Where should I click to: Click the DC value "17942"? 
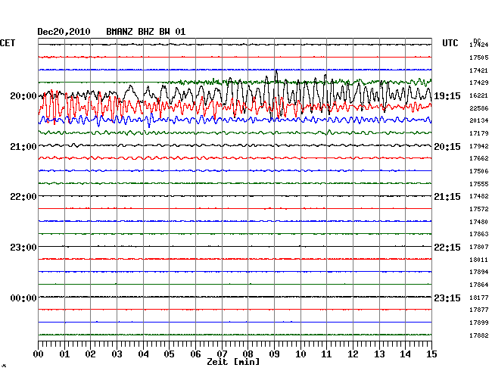click(x=479, y=146)
